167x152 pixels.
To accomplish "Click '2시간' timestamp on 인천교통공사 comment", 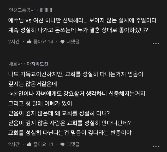I will point(14,41).
